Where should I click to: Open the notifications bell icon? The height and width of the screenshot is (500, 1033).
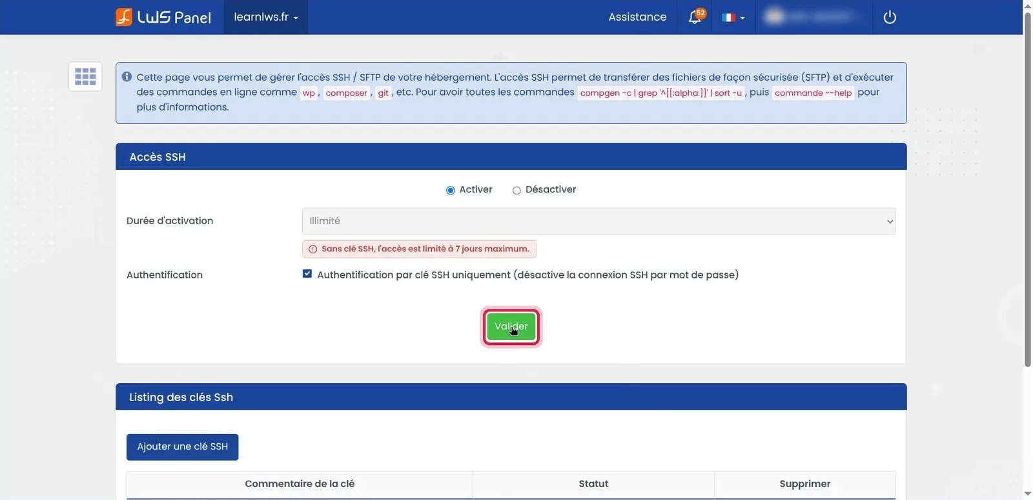[x=696, y=17]
